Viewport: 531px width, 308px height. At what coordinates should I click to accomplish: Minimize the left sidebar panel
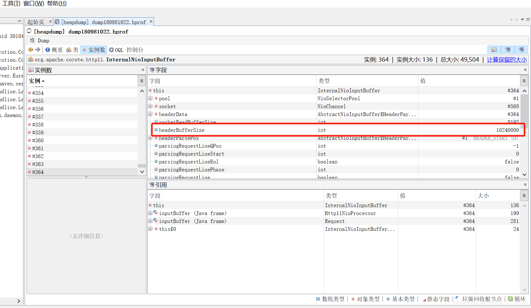tap(19, 21)
